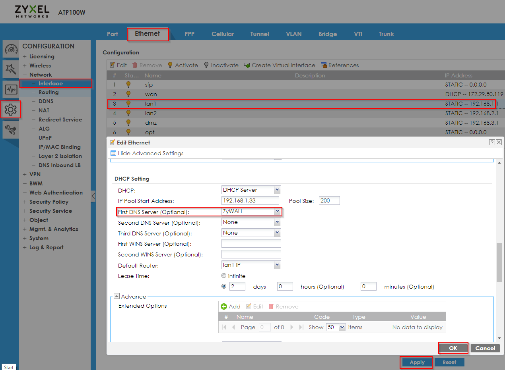The height and width of the screenshot is (370, 505).
Task: Open the Dashboard gauge icon
Action: (11, 49)
